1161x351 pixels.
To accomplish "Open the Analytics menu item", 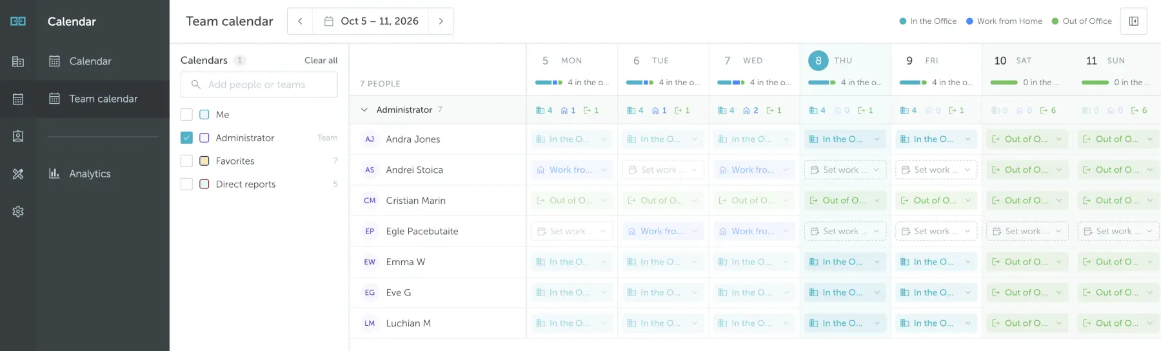I will click(x=103, y=174).
